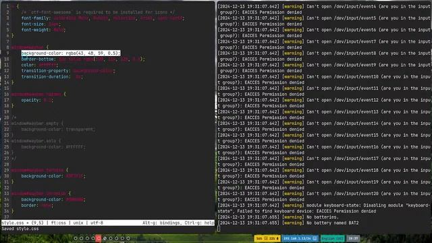The width and height of the screenshot is (432, 243).
Task: Place cursor on highlighted rgba(43, 48, 59, 0.5) line
Action: coord(71,53)
